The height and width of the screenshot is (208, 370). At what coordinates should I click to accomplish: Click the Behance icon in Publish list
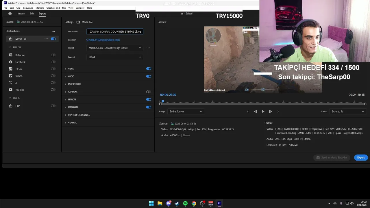pyautogui.click(x=11, y=55)
